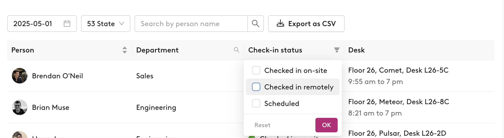Select the Scheduled filter option label
Image resolution: width=504 pixels, height=138 pixels.
click(282, 103)
